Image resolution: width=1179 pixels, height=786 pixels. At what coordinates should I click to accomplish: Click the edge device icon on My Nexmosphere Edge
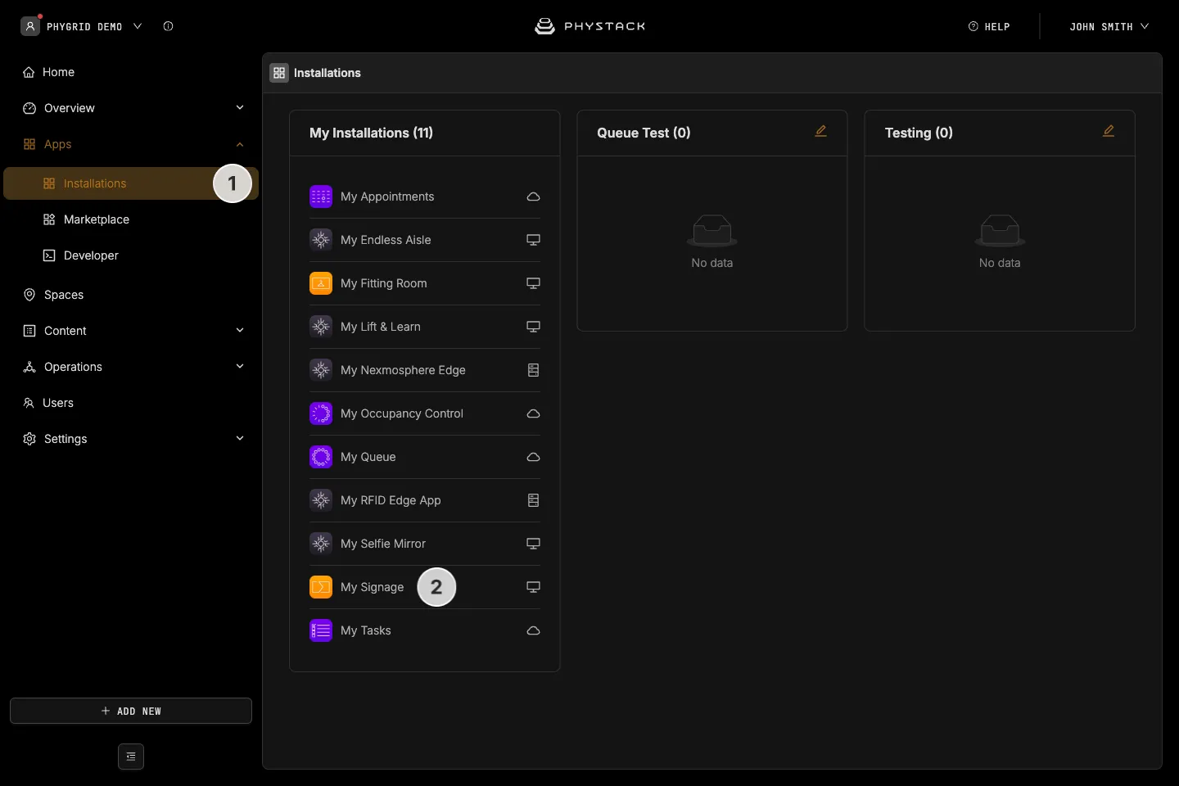[x=533, y=370]
